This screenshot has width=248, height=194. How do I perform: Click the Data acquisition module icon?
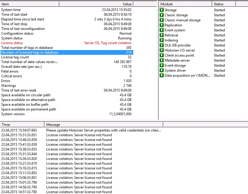162,76
